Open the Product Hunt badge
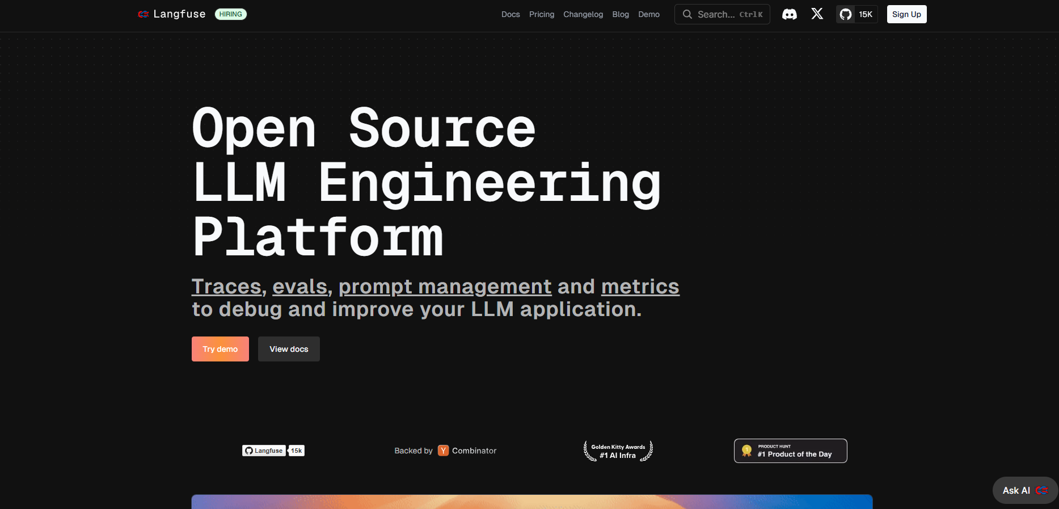Image resolution: width=1059 pixels, height=509 pixels. [790, 451]
